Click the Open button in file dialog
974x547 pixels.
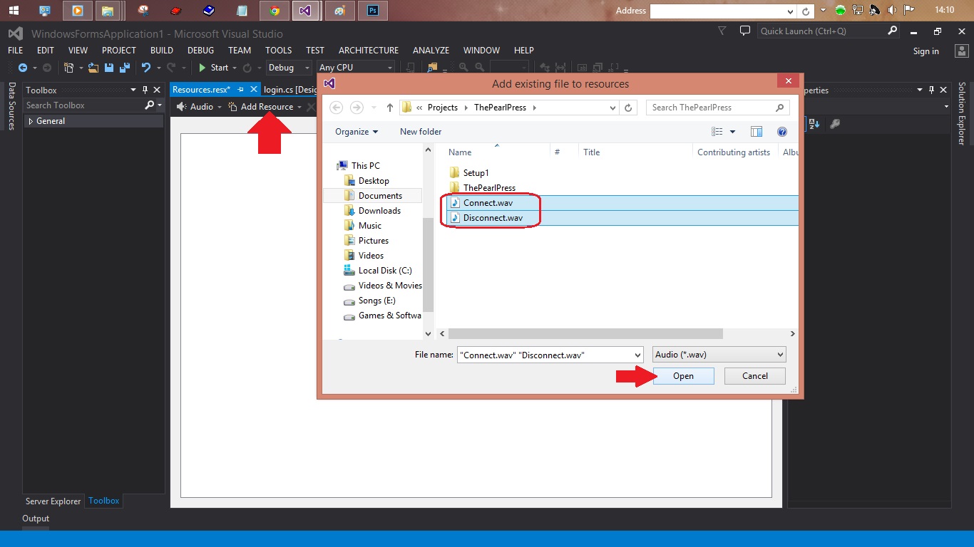click(683, 376)
